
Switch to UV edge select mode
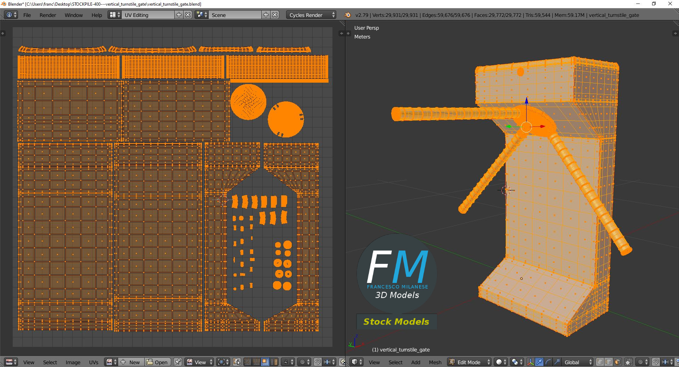click(256, 362)
